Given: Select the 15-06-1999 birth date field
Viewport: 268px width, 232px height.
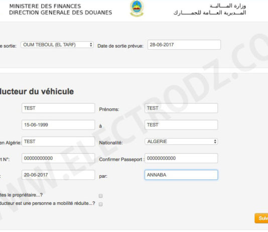Looking at the screenshot, I should coord(58,125).
